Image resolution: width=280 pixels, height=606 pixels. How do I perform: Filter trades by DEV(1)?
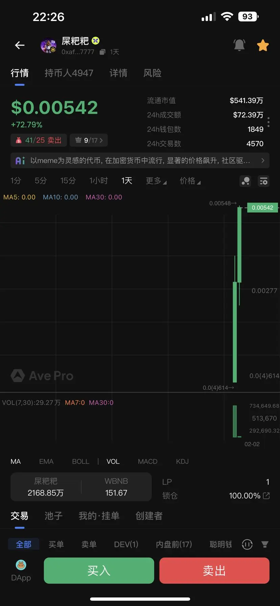tap(126, 544)
